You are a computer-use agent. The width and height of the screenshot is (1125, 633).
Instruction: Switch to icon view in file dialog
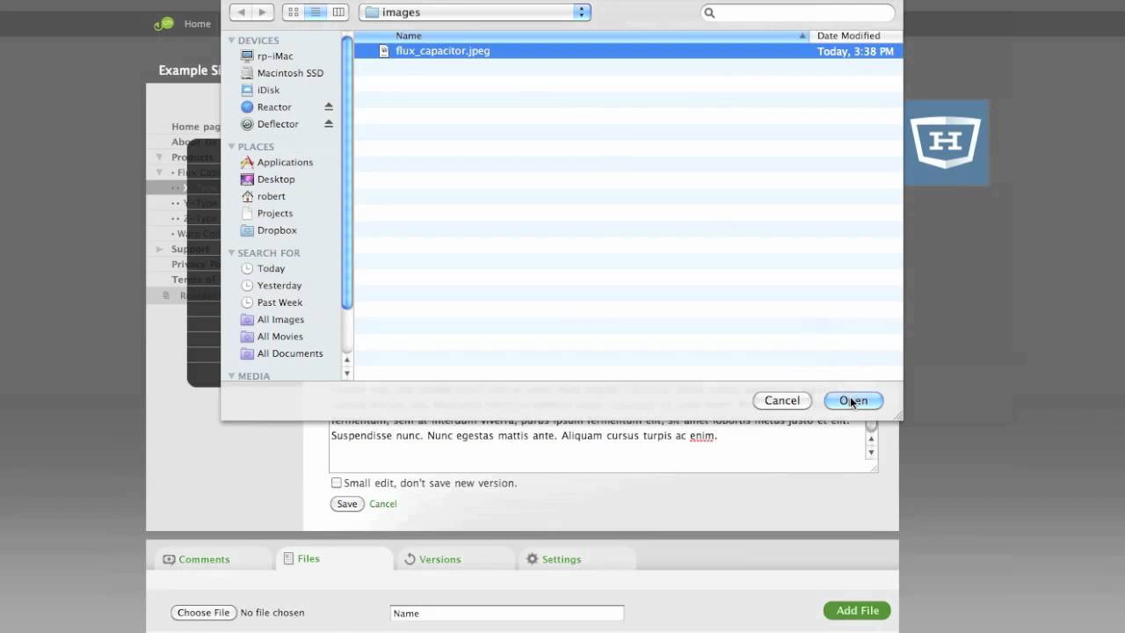(x=294, y=12)
